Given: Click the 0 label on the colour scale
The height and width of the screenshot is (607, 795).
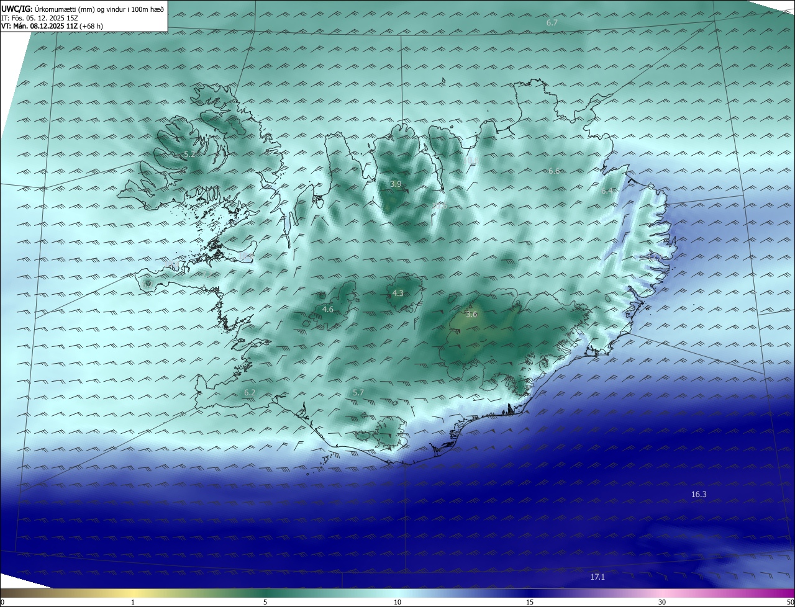Looking at the screenshot, I should tap(2, 602).
